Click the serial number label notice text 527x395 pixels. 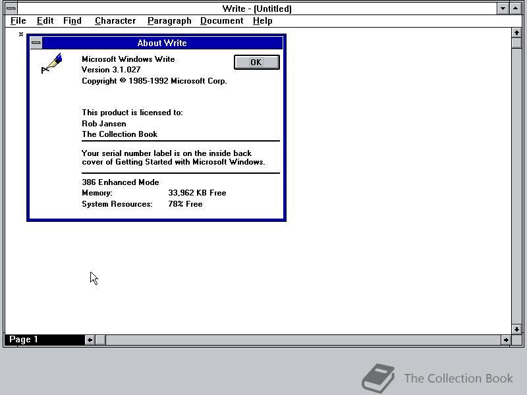tap(173, 157)
